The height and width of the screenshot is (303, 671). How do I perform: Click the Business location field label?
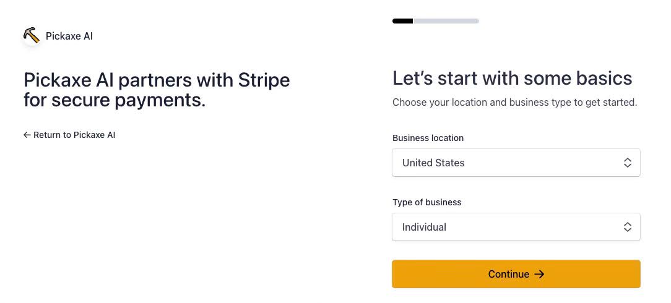(428, 138)
